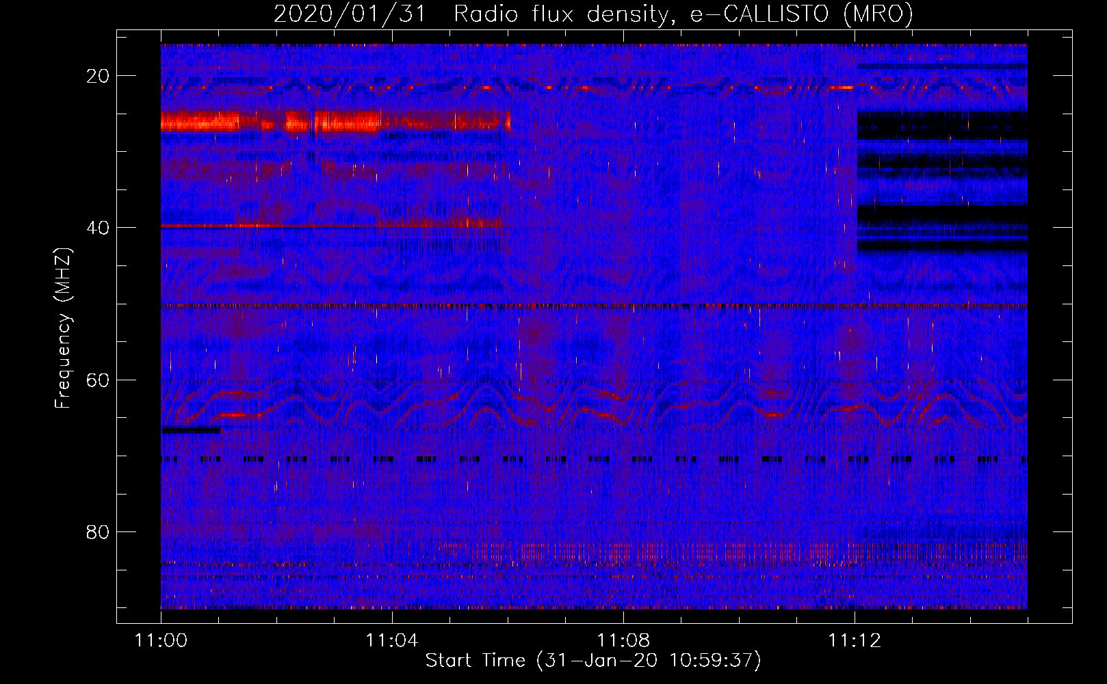
Task: Click the '40' frequency tick label
Action: (x=99, y=228)
